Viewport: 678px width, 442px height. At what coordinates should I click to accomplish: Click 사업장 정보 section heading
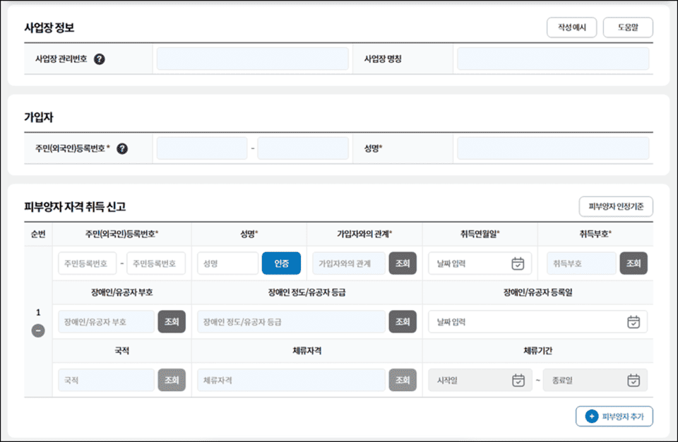49,28
